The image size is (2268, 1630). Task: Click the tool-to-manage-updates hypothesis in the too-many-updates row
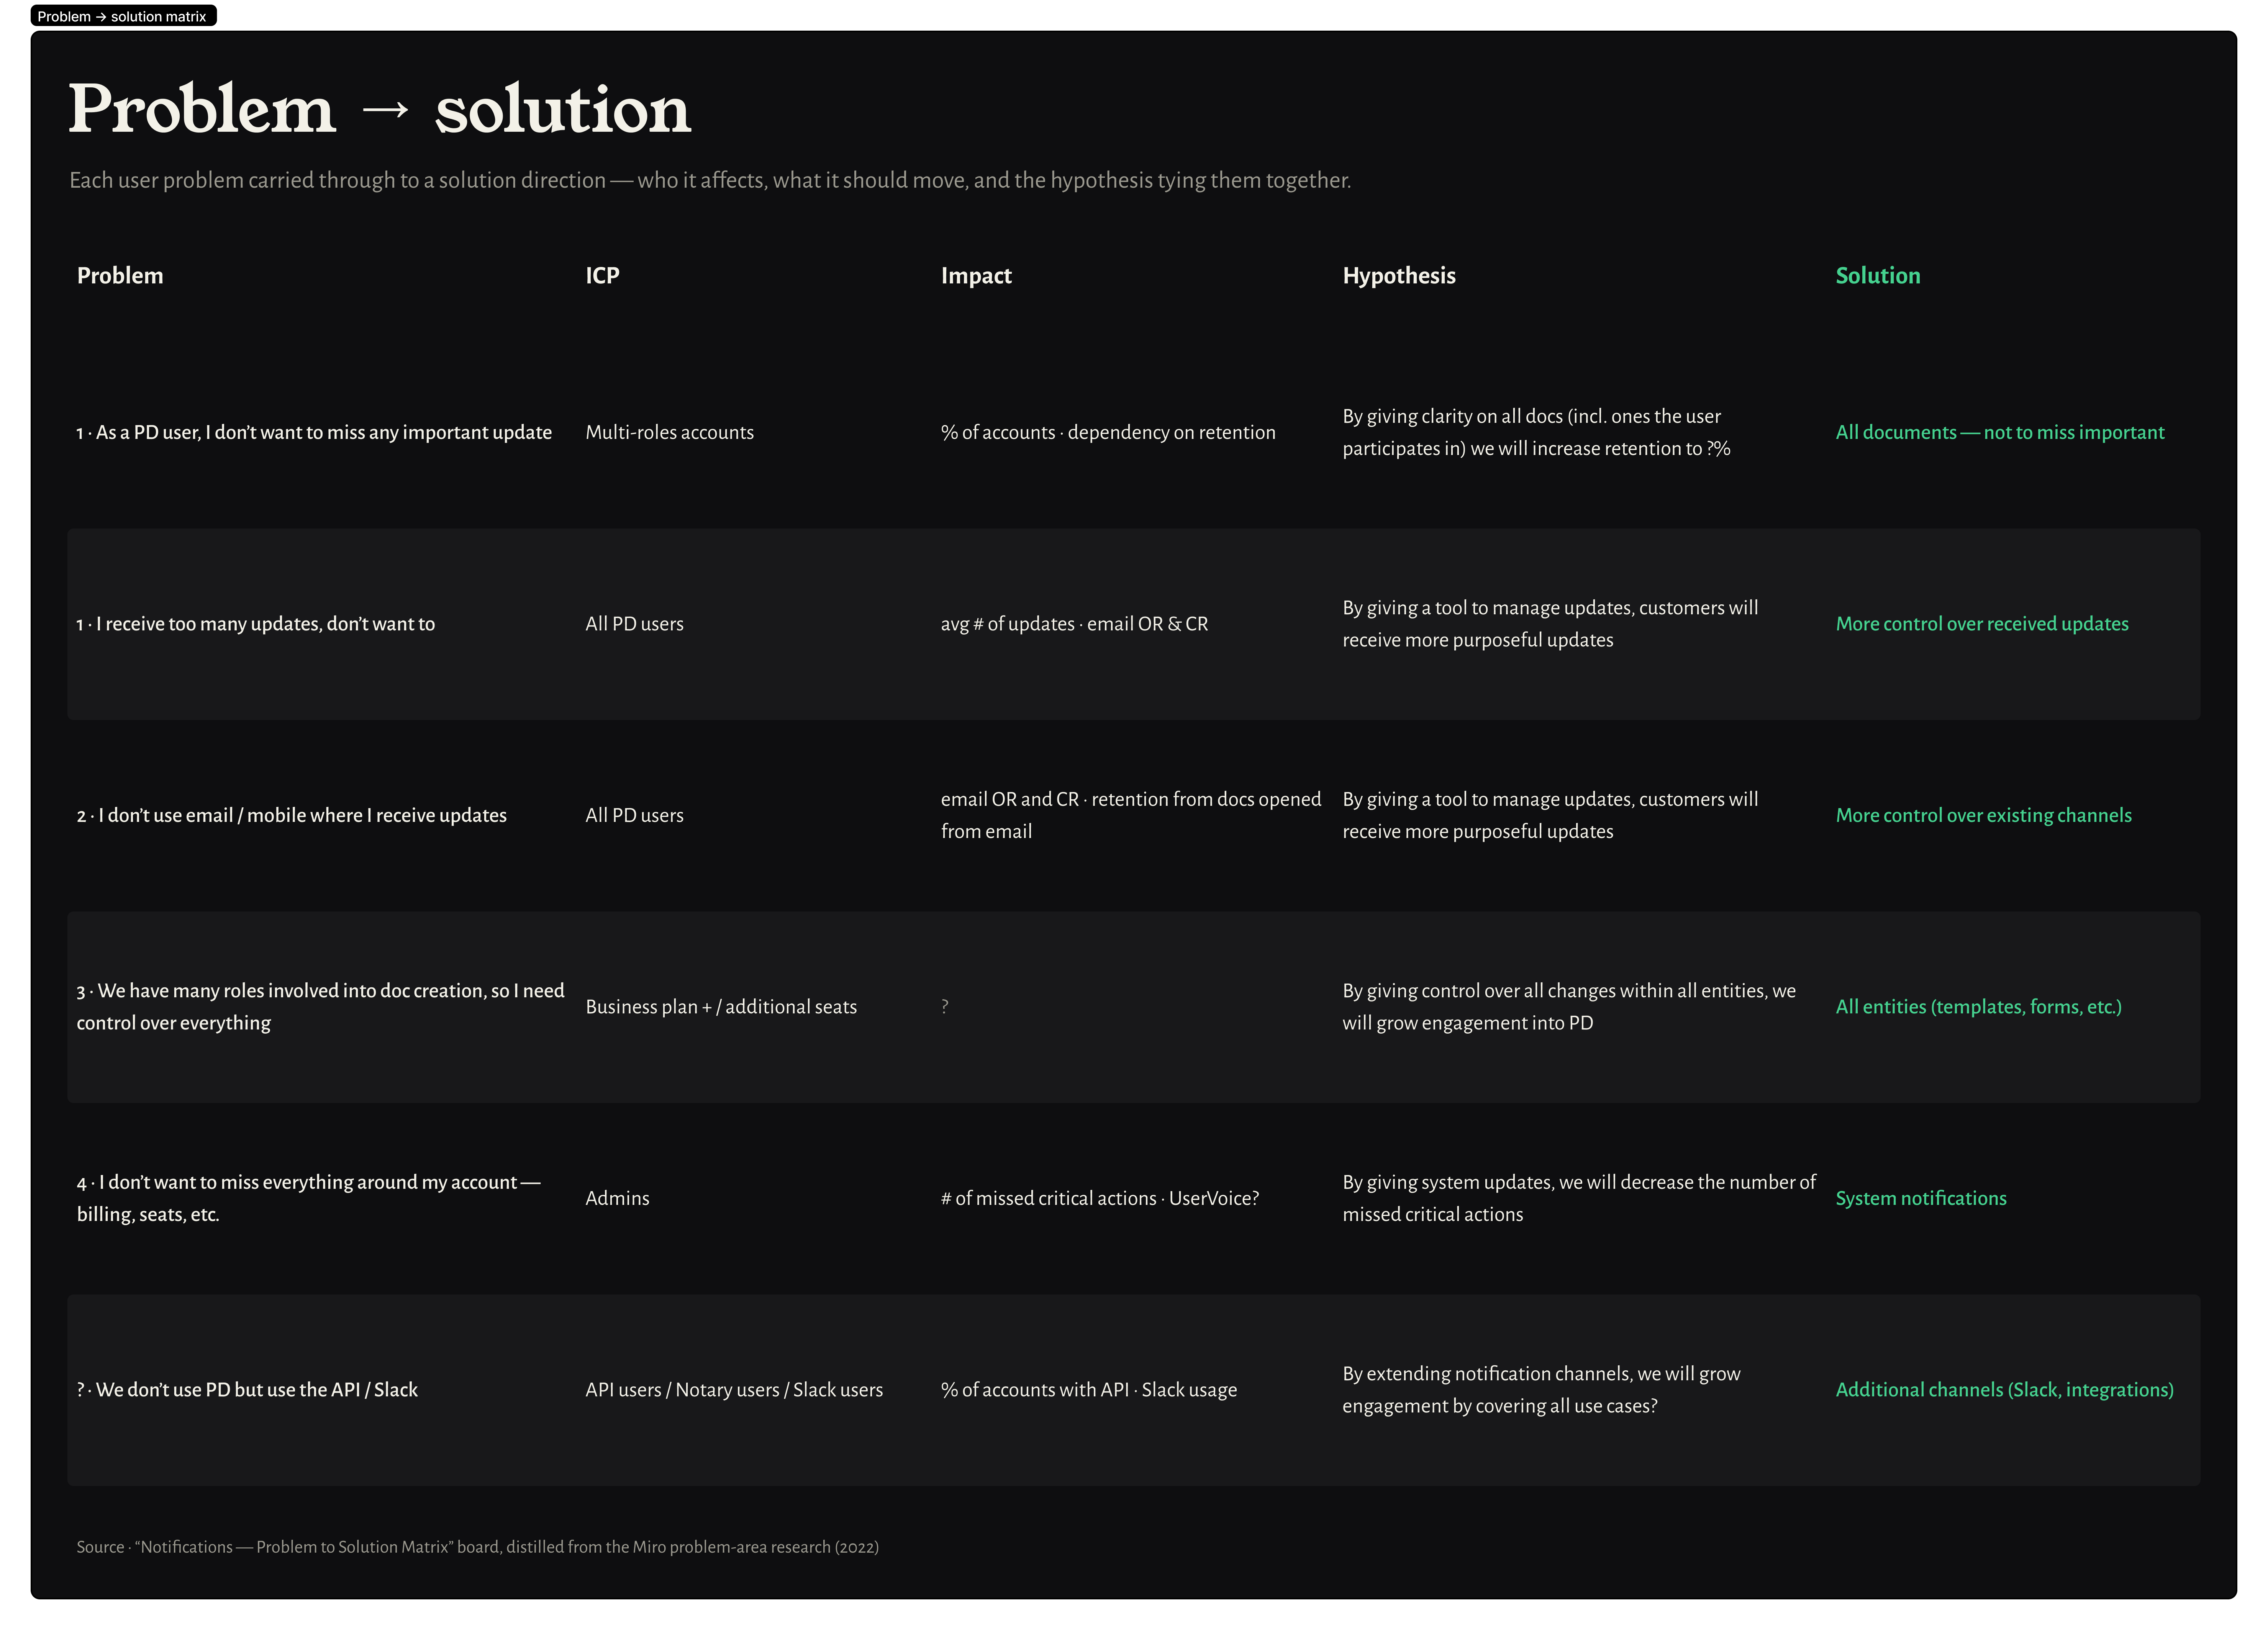pos(1551,624)
